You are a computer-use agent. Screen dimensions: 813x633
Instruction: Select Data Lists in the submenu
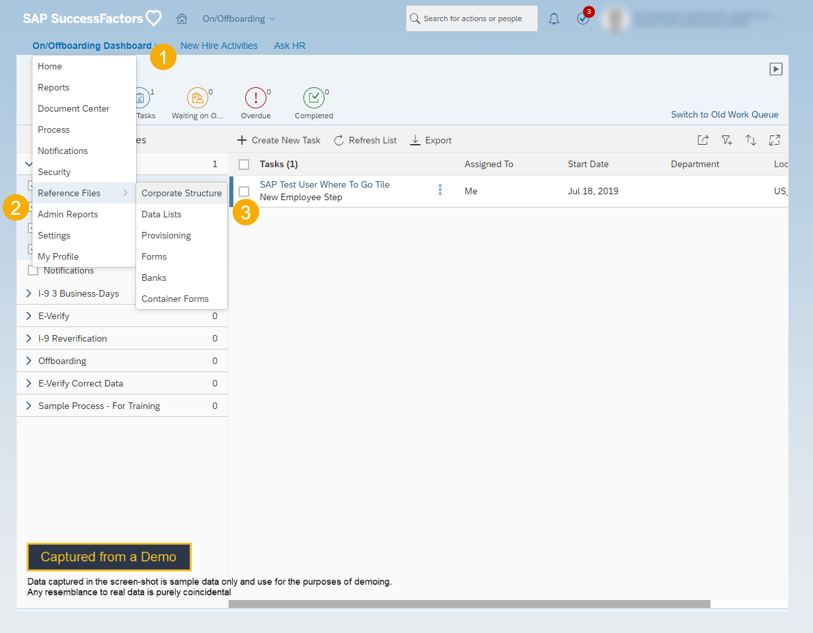182,214
